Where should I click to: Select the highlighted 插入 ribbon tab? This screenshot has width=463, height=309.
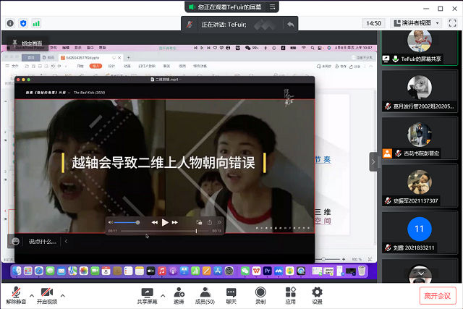(x=95, y=66)
